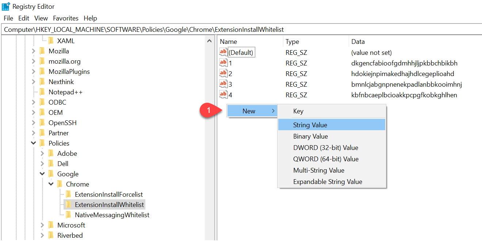Collapse the Policies tree node
This screenshot has height=241, width=482.
(34, 143)
